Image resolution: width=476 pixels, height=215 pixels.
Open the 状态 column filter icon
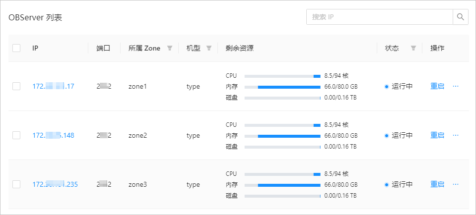point(413,48)
